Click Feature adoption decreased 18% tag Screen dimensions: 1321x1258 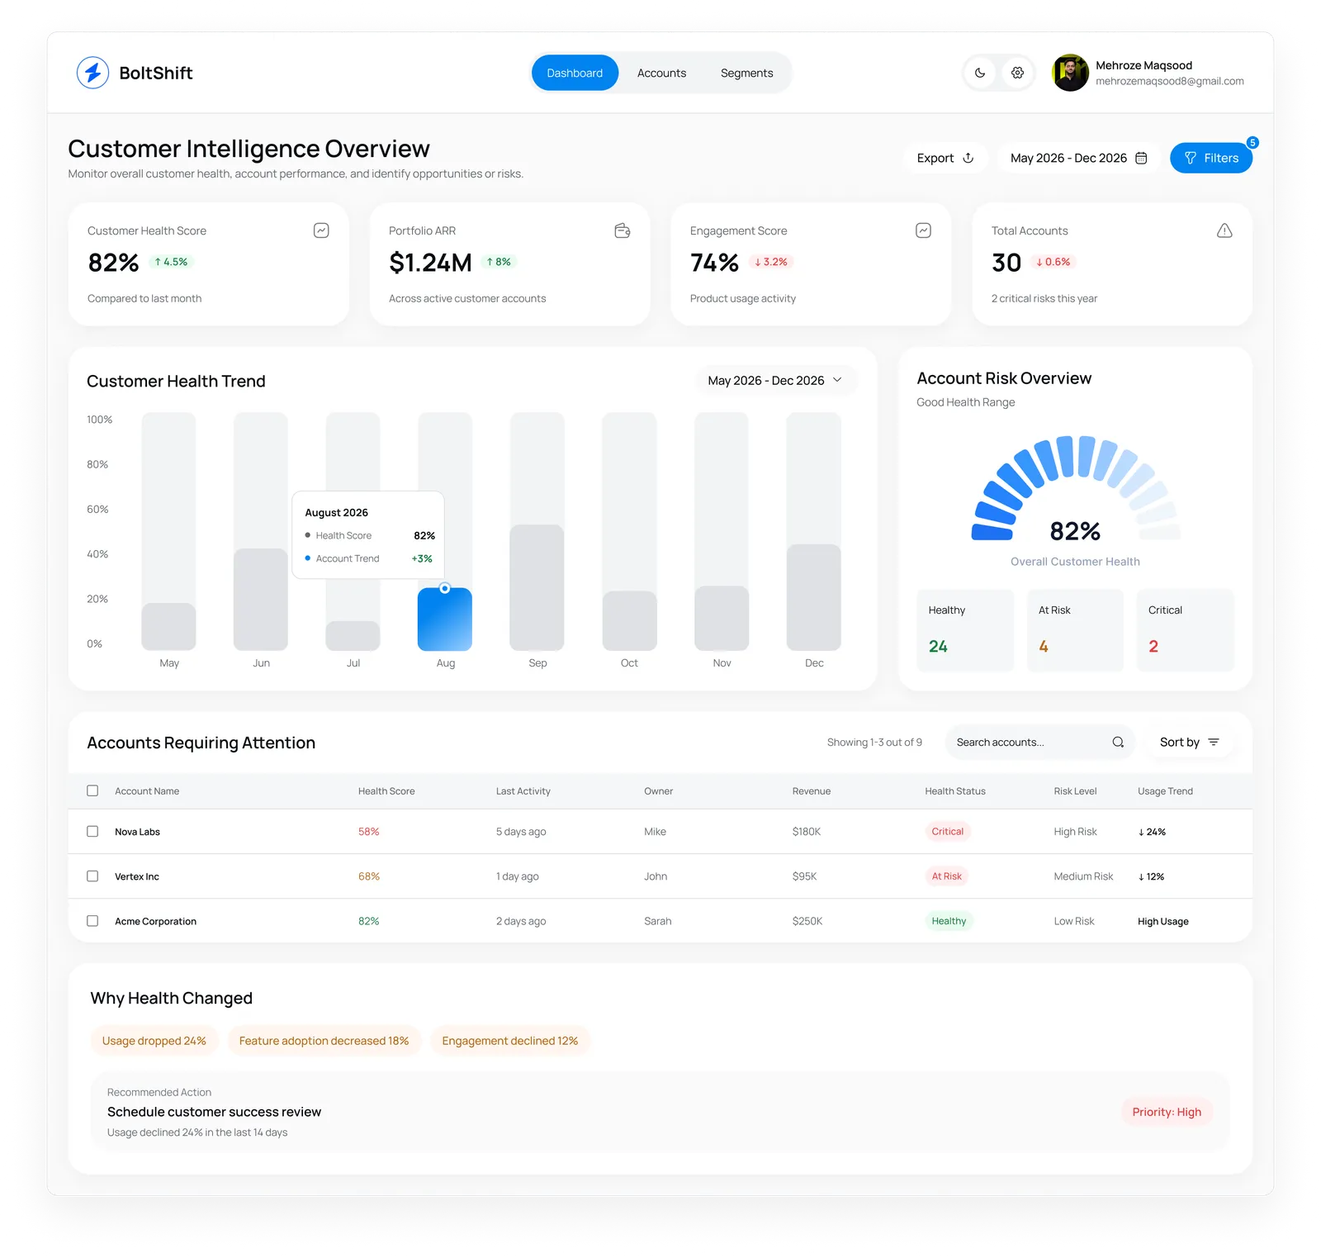pos(324,1041)
